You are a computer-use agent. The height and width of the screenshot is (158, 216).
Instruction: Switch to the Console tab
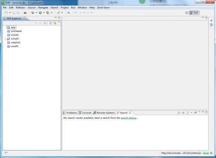(85, 113)
